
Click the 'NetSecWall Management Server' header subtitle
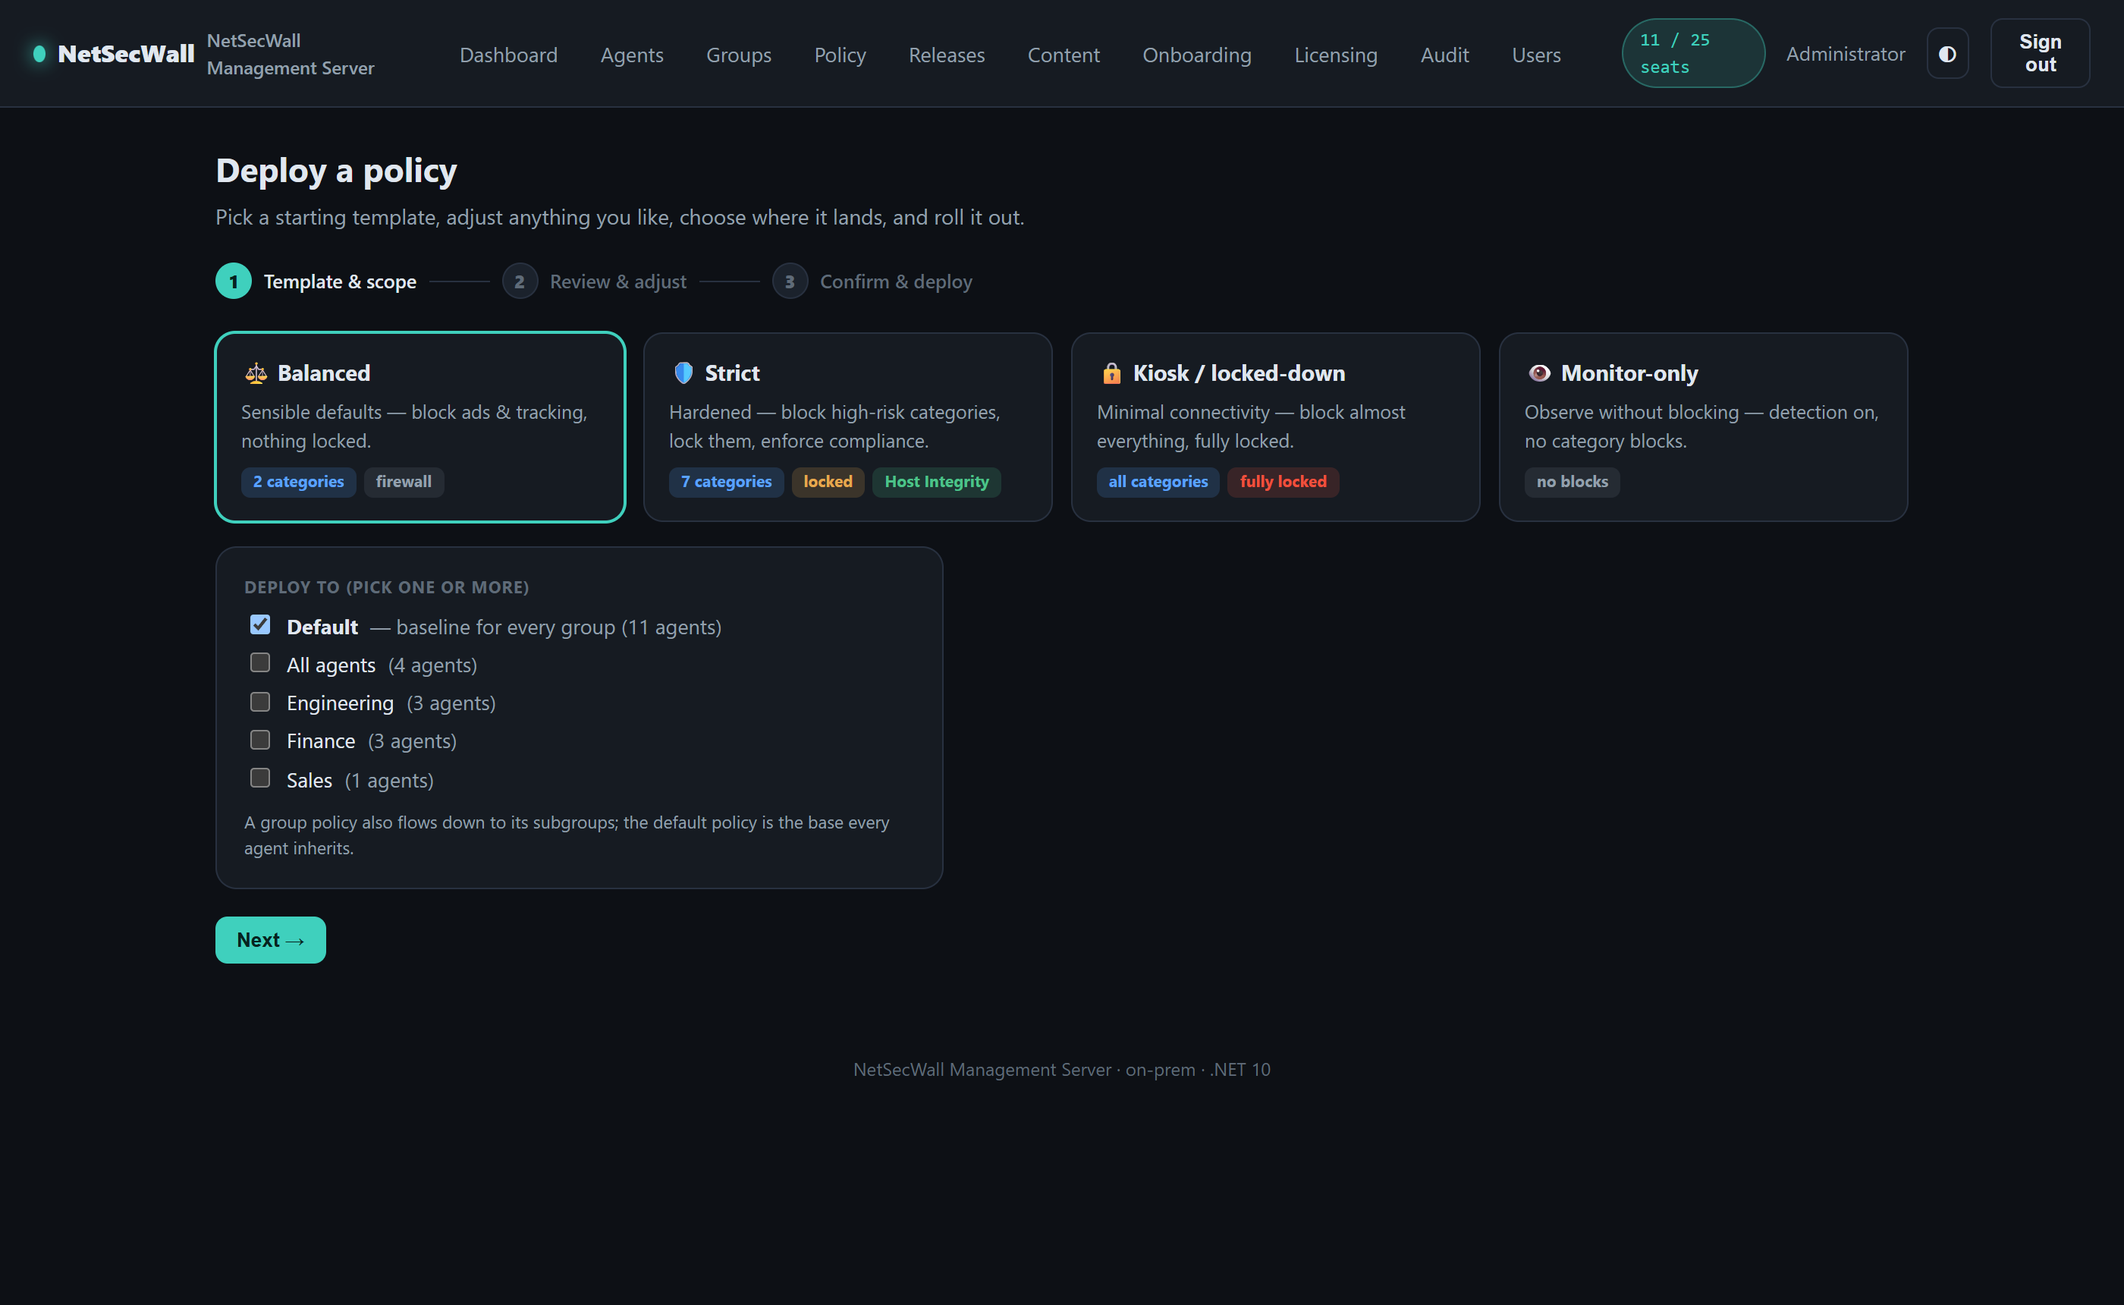coord(291,54)
